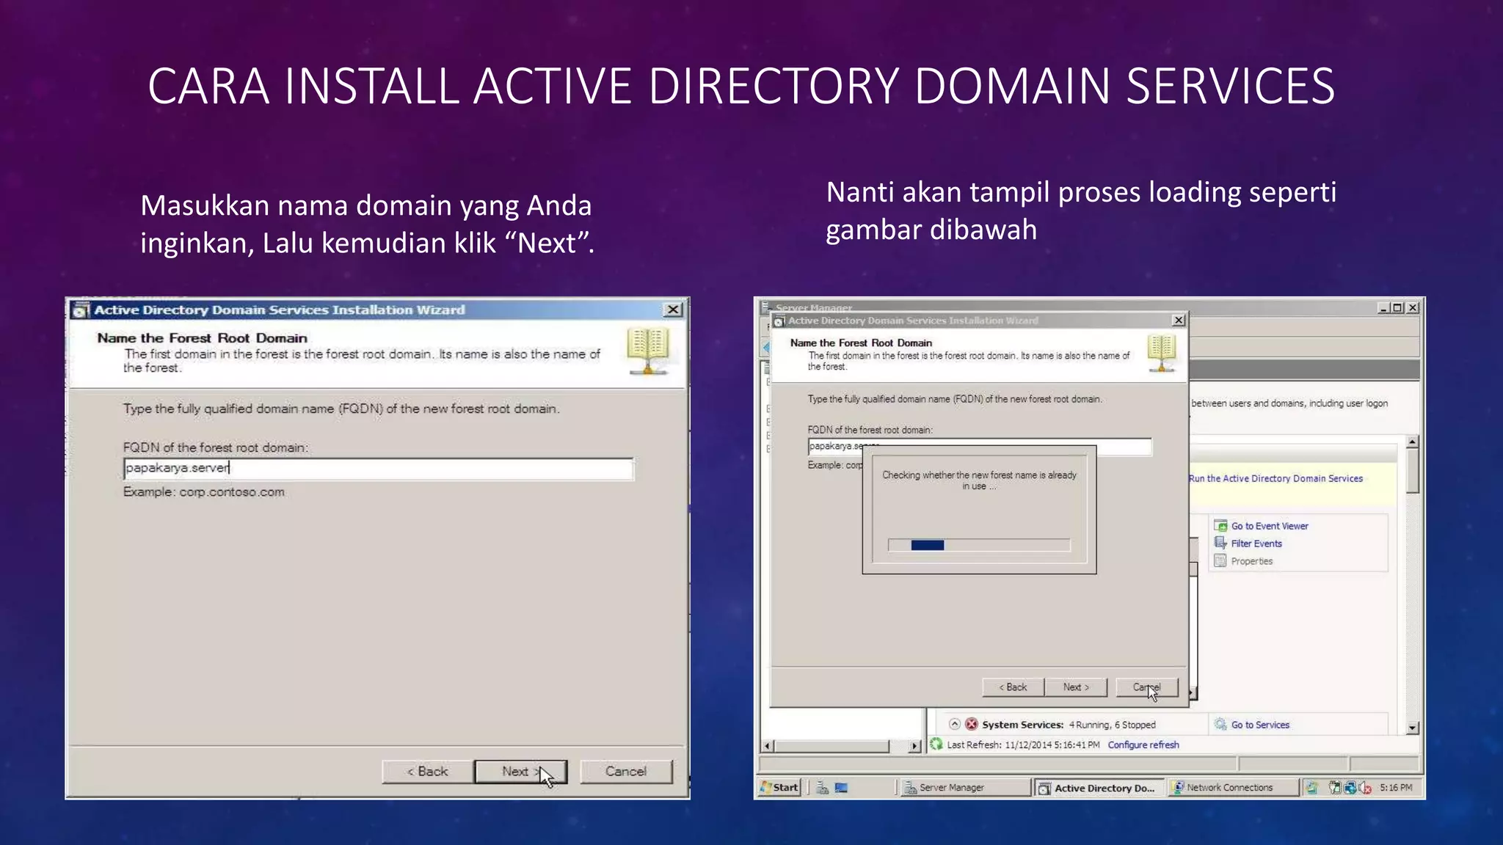Click the Properties icon in Server Manager
The height and width of the screenshot is (845, 1503).
coord(1220,561)
